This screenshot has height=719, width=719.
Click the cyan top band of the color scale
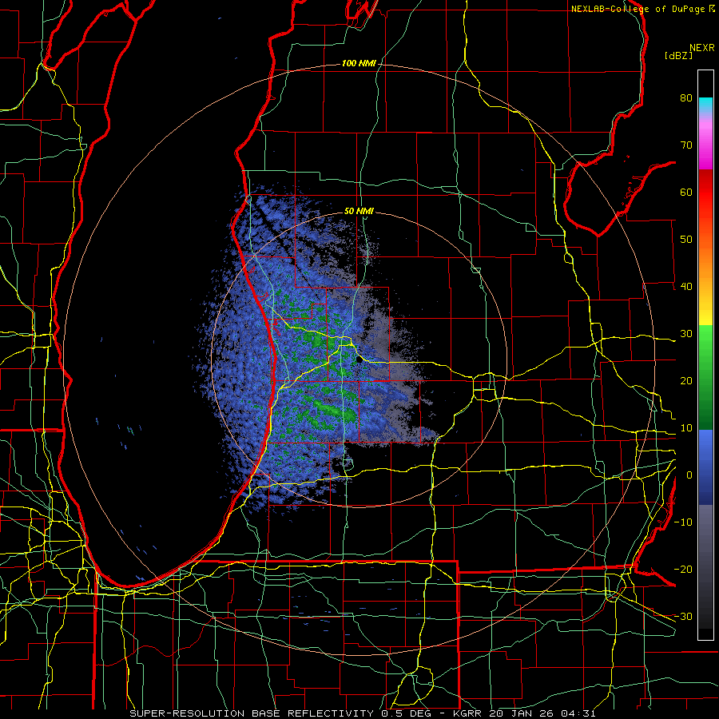705,103
